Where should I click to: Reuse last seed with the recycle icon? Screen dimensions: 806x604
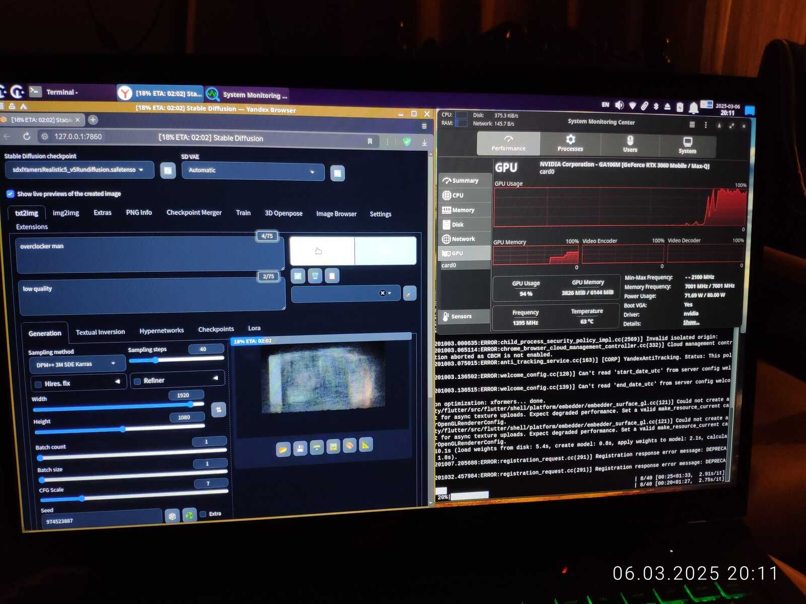coord(189,515)
